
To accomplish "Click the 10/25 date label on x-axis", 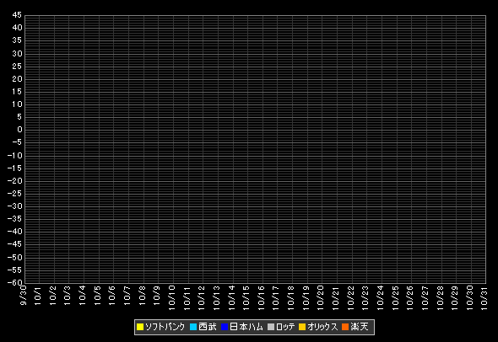I will 395,297.
